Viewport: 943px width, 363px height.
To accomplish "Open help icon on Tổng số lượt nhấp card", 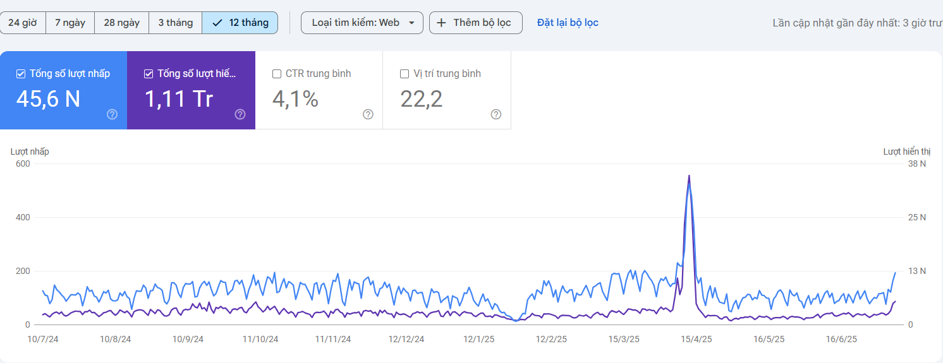I will click(112, 114).
